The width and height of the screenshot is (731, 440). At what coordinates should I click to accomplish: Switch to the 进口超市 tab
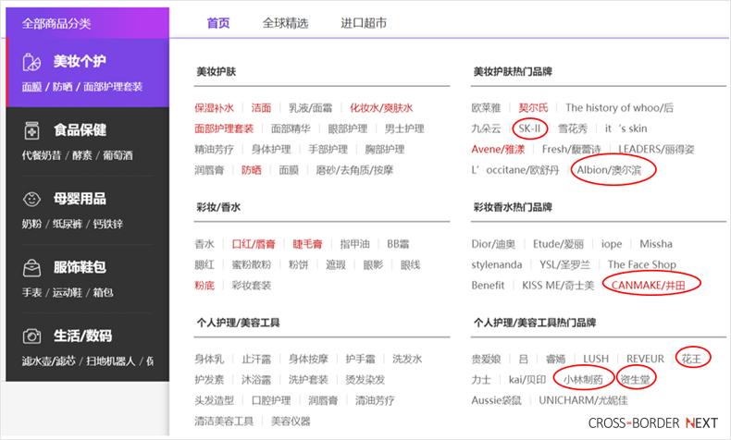pos(364,23)
